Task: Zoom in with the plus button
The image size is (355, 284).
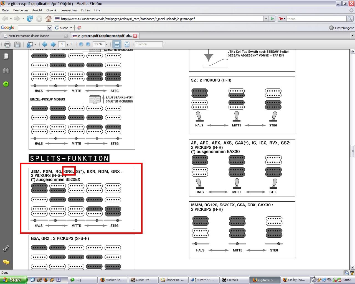Action: pyautogui.click(x=88, y=44)
